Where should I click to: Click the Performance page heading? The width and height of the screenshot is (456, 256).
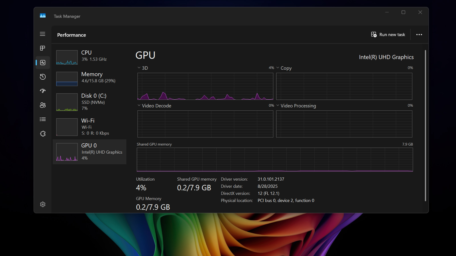pos(72,35)
